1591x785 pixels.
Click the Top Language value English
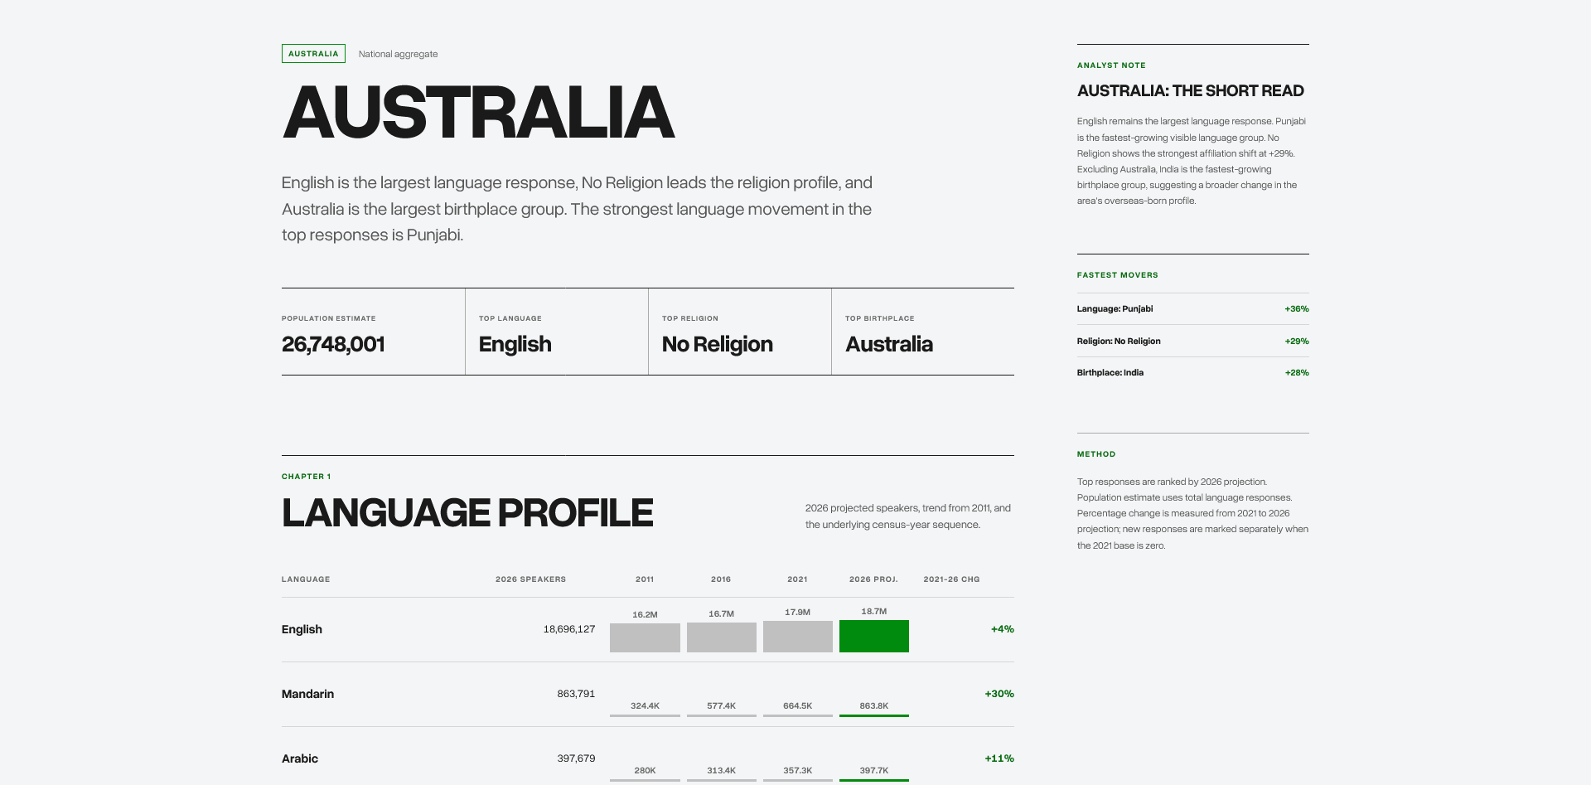tap(515, 344)
